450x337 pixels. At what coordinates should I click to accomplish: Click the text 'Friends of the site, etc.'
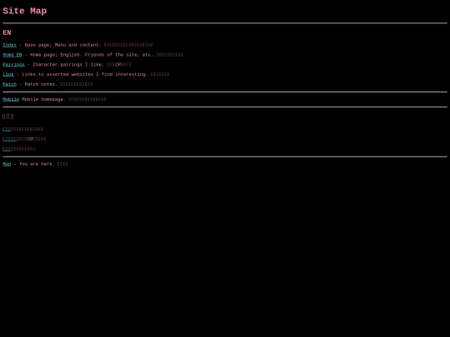pyautogui.click(x=119, y=55)
